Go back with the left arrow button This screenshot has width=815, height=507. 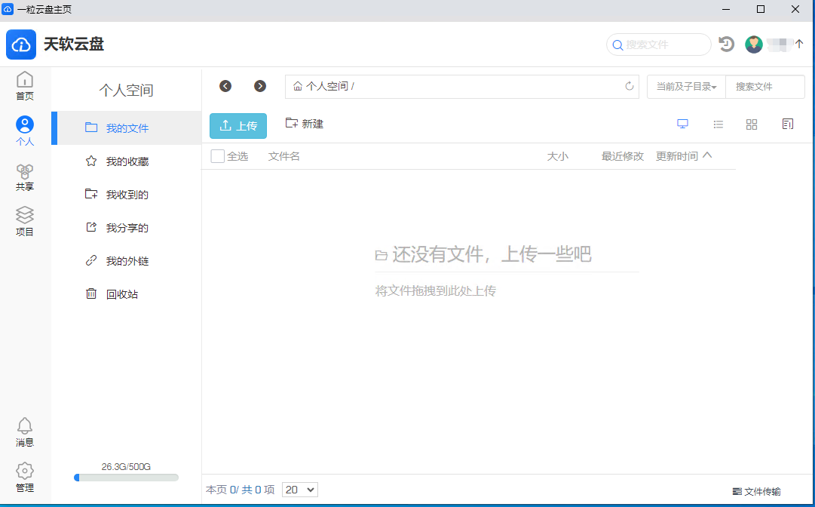(x=225, y=86)
